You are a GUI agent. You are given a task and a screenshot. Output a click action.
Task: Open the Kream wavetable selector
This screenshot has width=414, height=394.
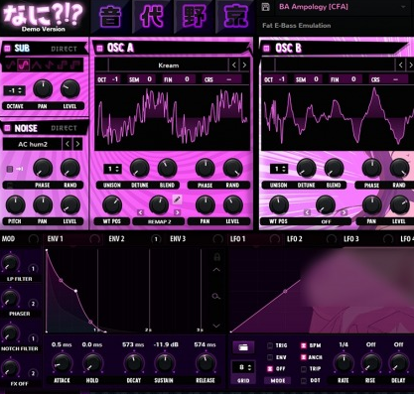168,66
